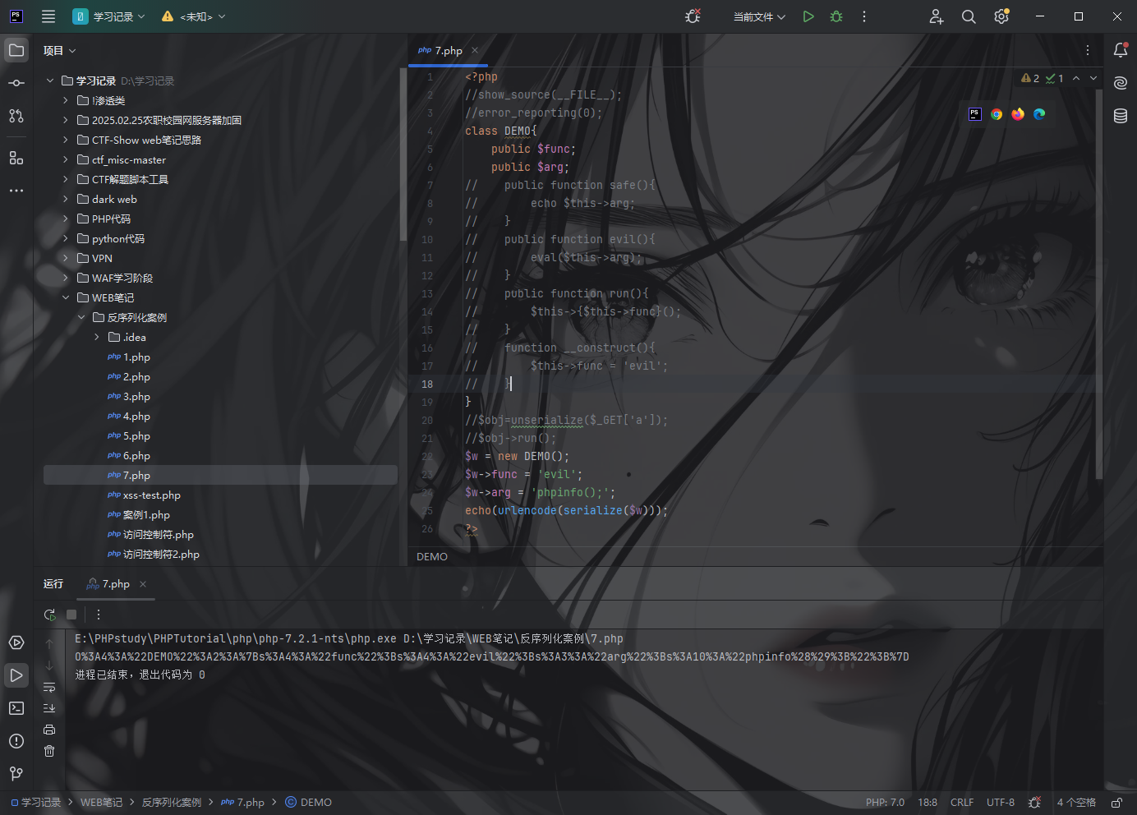This screenshot has height=815, width=1137.
Task: Go to next highlighted error
Action: point(1093,78)
